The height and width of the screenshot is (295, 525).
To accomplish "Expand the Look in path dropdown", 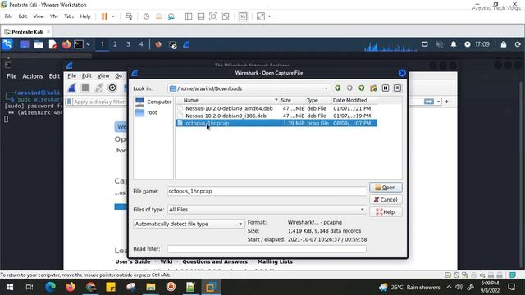I will (326, 88).
